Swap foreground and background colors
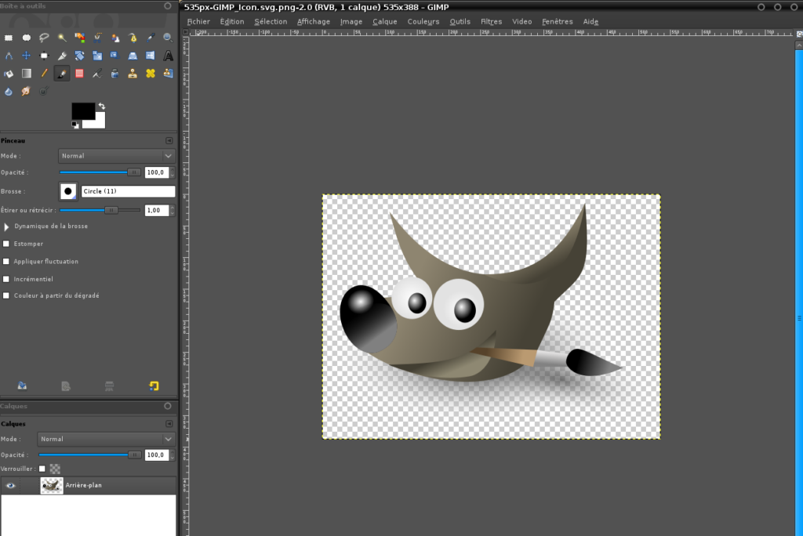The height and width of the screenshot is (536, 803). tap(101, 106)
